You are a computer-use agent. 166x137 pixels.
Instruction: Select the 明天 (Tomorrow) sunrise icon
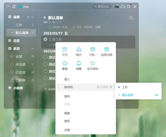click(79, 50)
